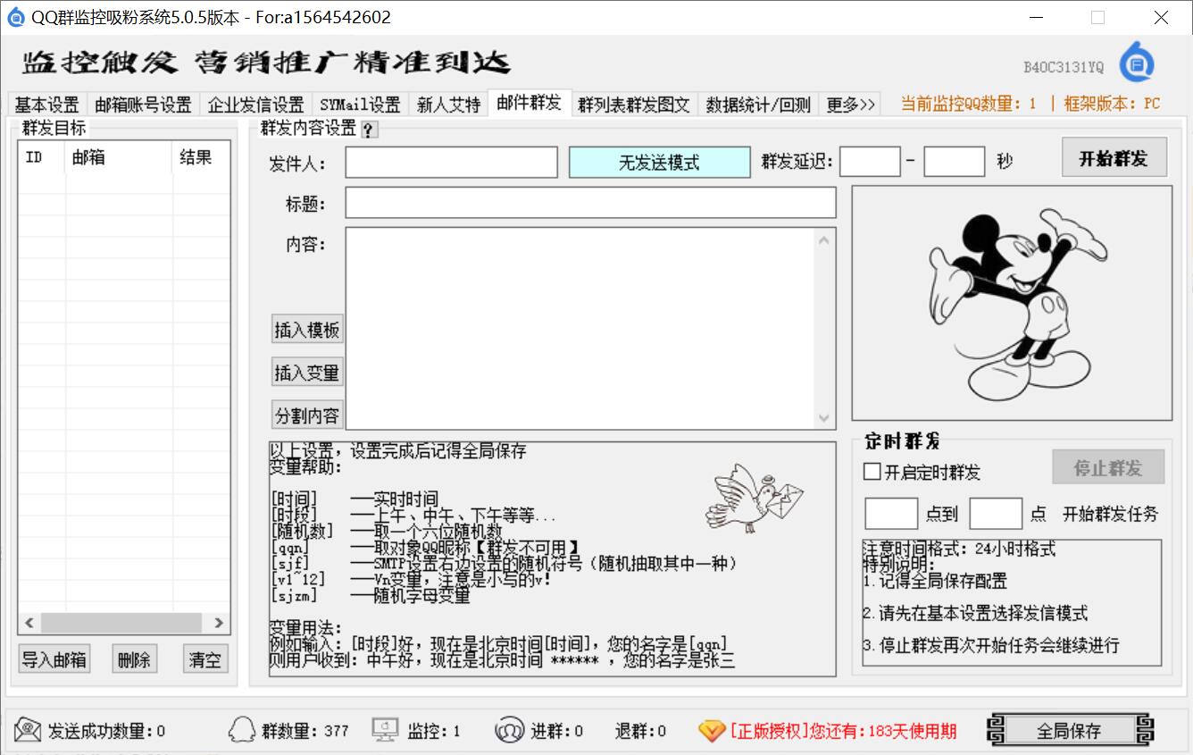Click the first 群发延迟 seconds field

(871, 162)
